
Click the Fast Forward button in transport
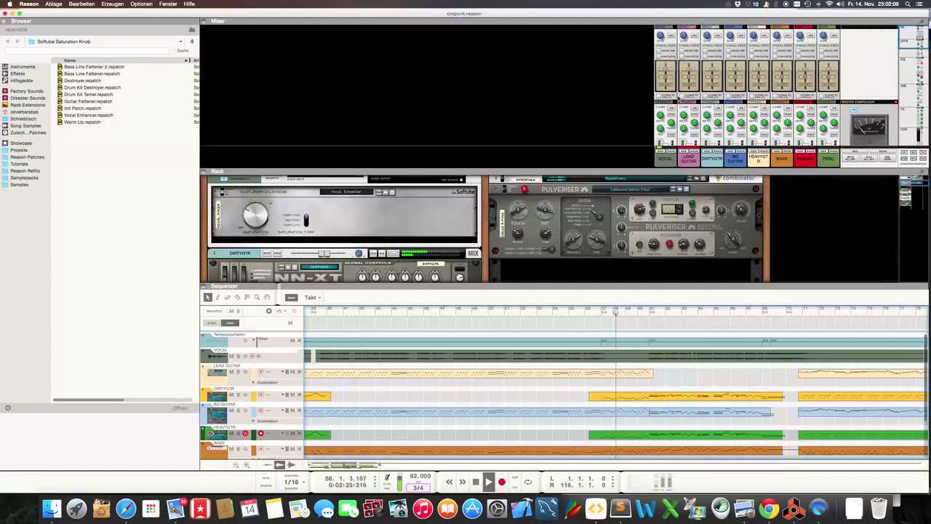tap(463, 482)
